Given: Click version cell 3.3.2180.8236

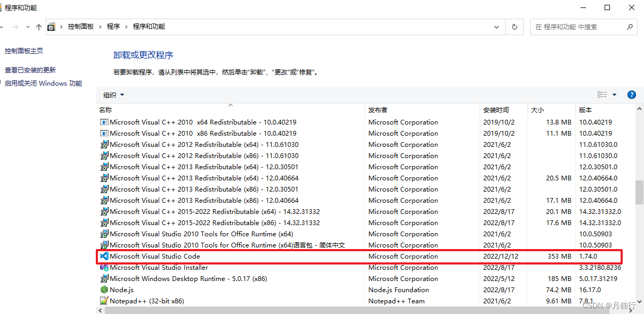Looking at the screenshot, I should pyautogui.click(x=600, y=268).
